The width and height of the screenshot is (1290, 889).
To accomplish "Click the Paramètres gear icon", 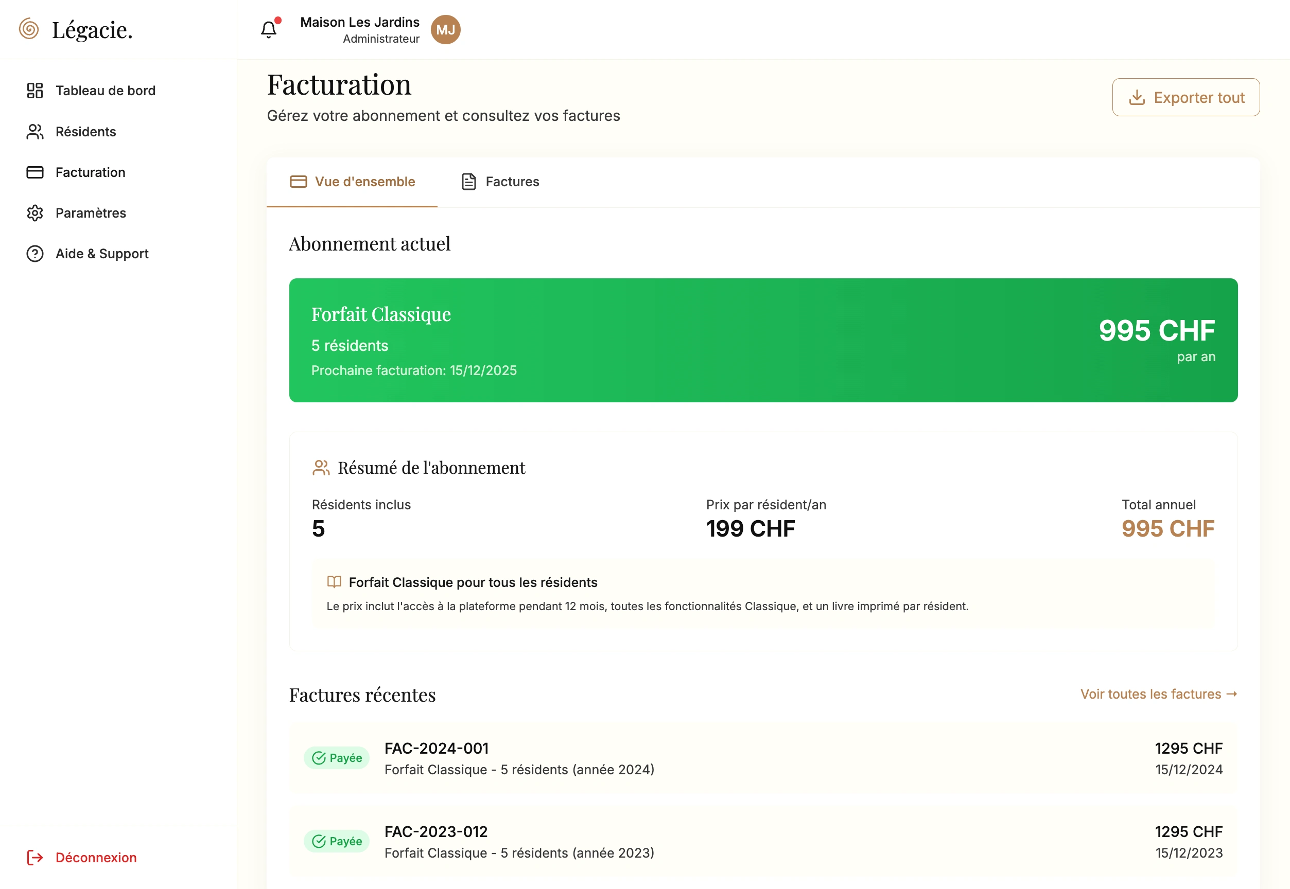I will [x=34, y=214].
